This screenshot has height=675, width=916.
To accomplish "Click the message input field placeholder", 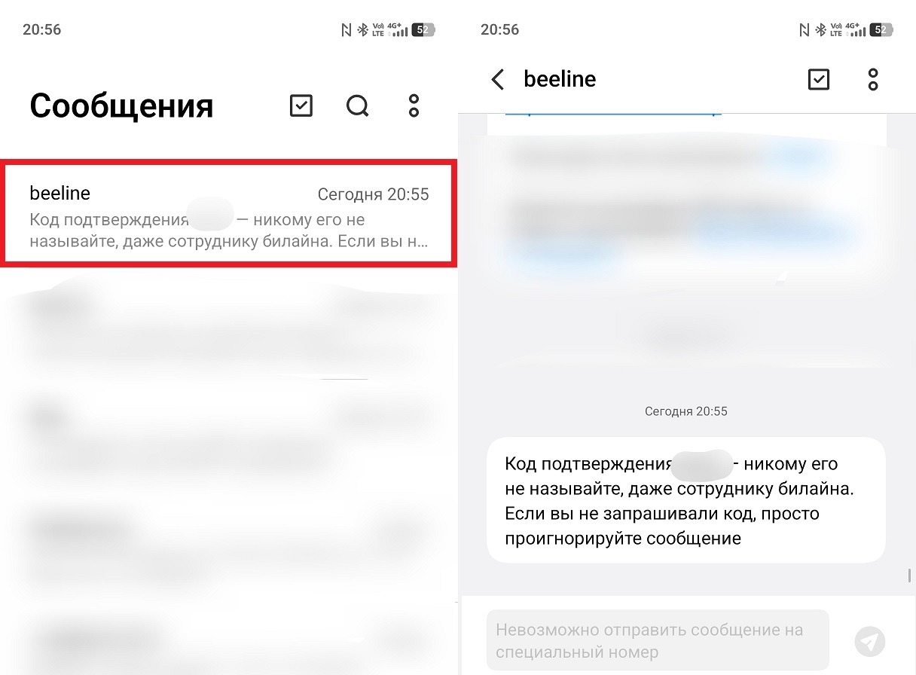I will [x=658, y=640].
